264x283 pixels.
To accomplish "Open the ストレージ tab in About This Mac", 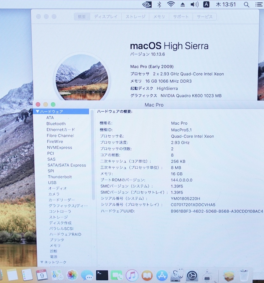I will 136,17.
